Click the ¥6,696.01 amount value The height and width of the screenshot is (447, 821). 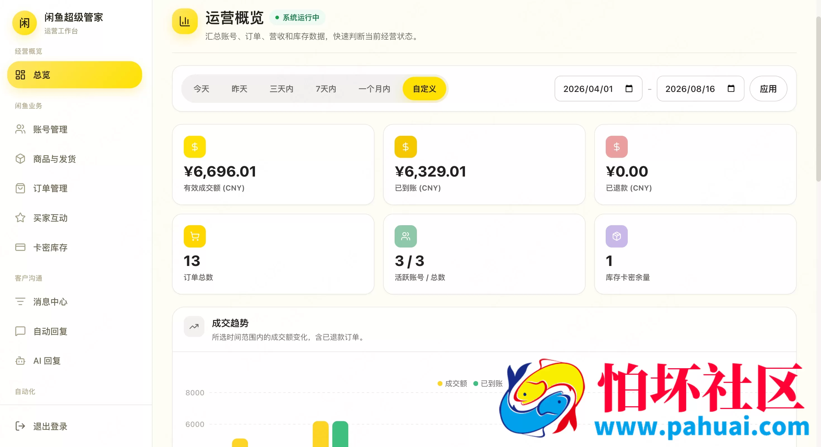[220, 172]
